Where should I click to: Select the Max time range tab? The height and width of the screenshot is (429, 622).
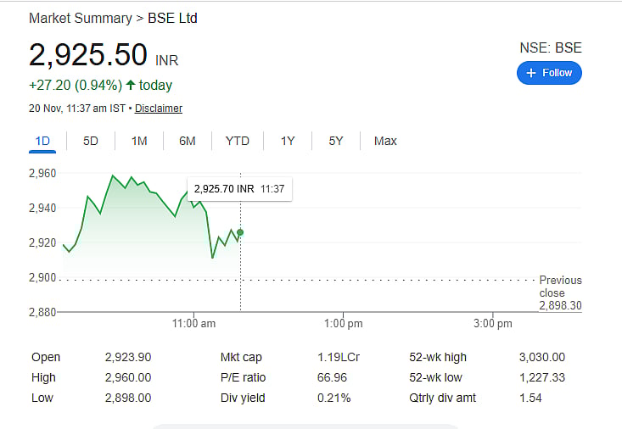[x=385, y=141]
